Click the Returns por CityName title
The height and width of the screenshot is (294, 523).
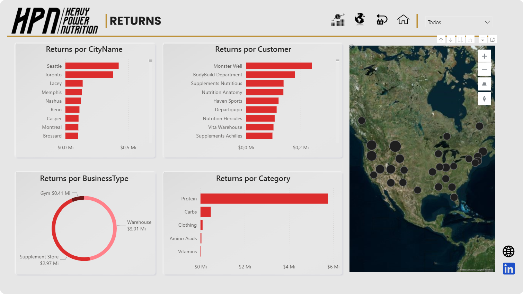coord(84,49)
